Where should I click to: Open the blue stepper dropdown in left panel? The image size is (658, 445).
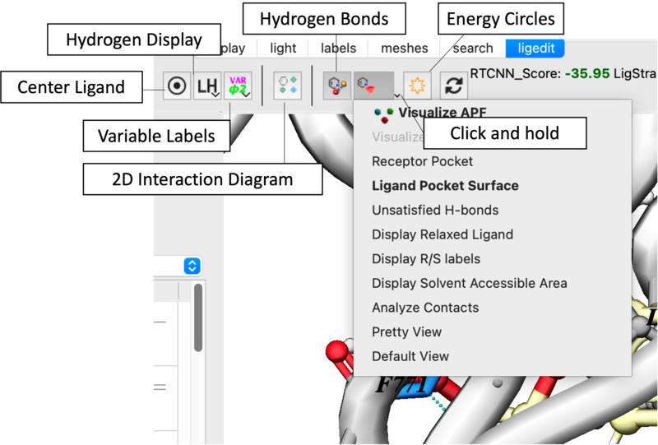pos(192,266)
